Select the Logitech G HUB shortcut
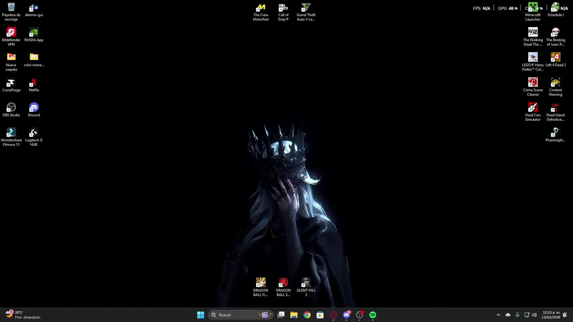Image resolution: width=573 pixels, height=322 pixels. (x=34, y=137)
